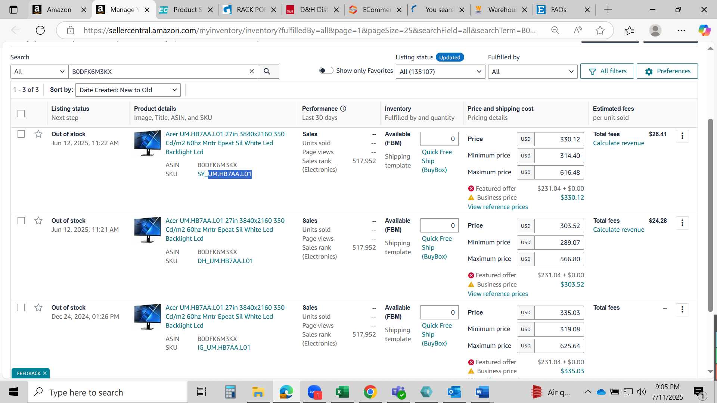Open the Sort by dropdown
The height and width of the screenshot is (403, 717).
[128, 90]
